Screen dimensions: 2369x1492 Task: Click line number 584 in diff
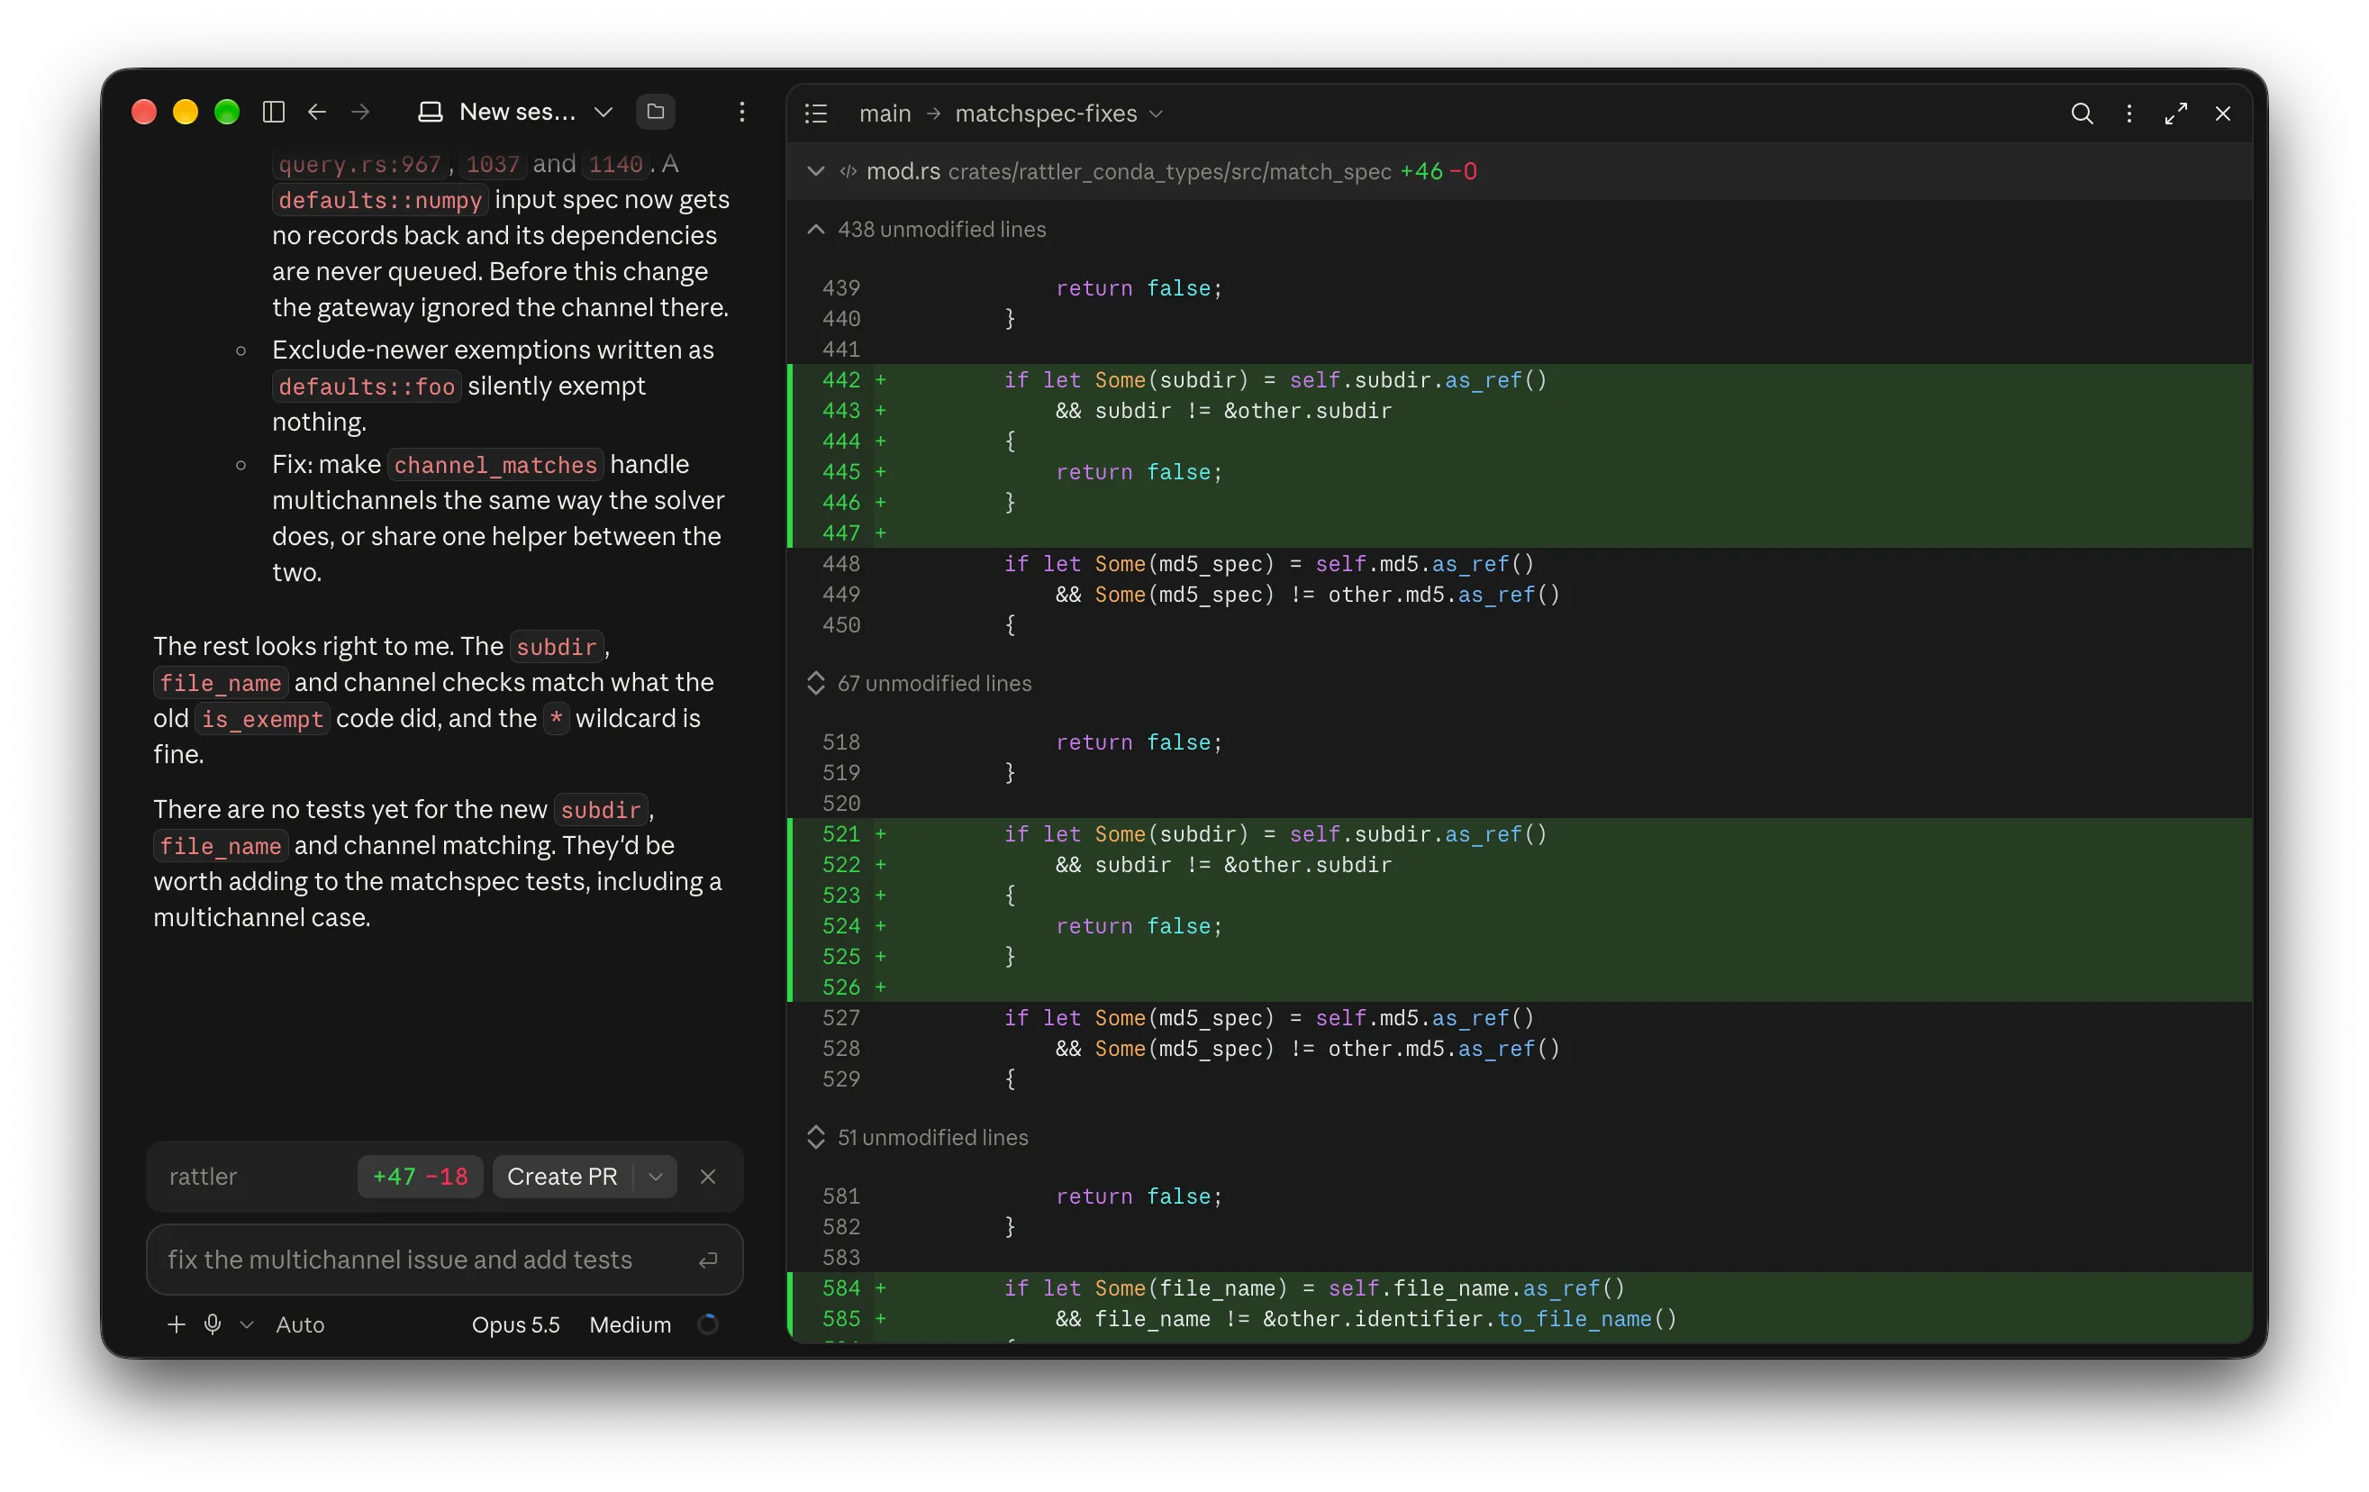(x=841, y=1287)
